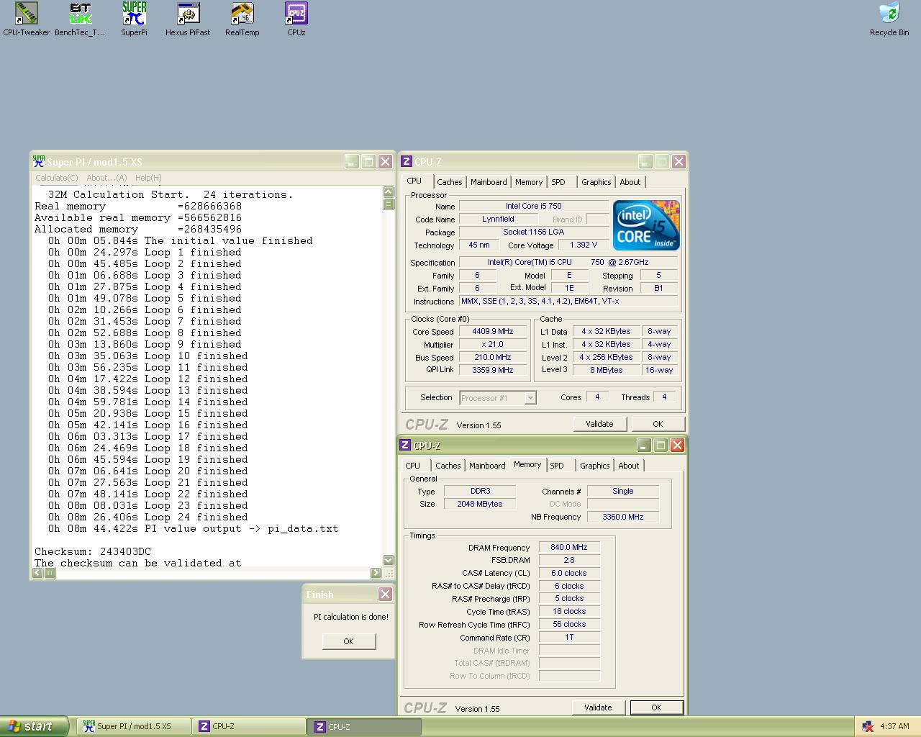Screen dimensions: 921x737
Task: Click the Intel Core i5 logo
Action: (x=645, y=225)
